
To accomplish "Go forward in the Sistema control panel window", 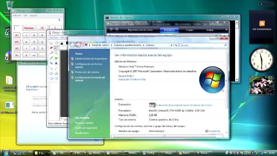I will point(78,45).
